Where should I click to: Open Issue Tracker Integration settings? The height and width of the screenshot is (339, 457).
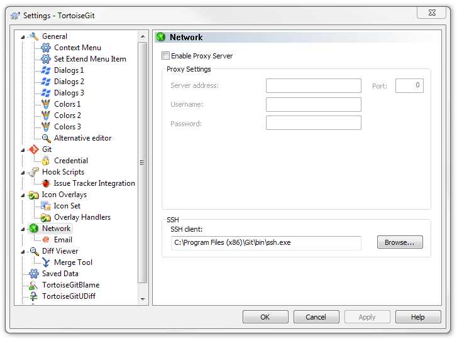[x=94, y=183]
